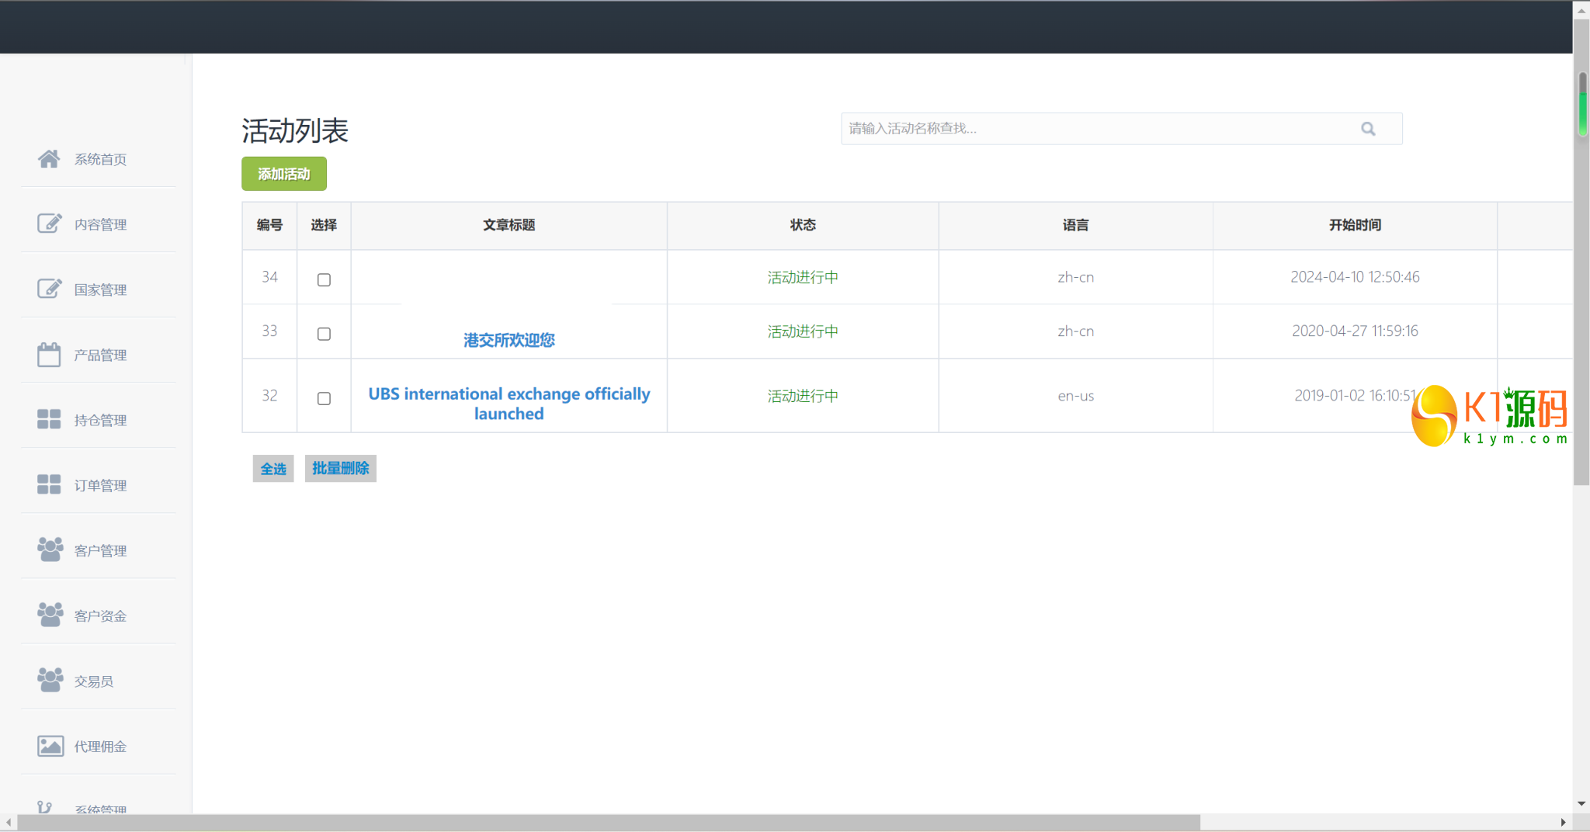Screen dimensions: 1590x832
Task: Click into the activity name search field
Action: (1095, 129)
